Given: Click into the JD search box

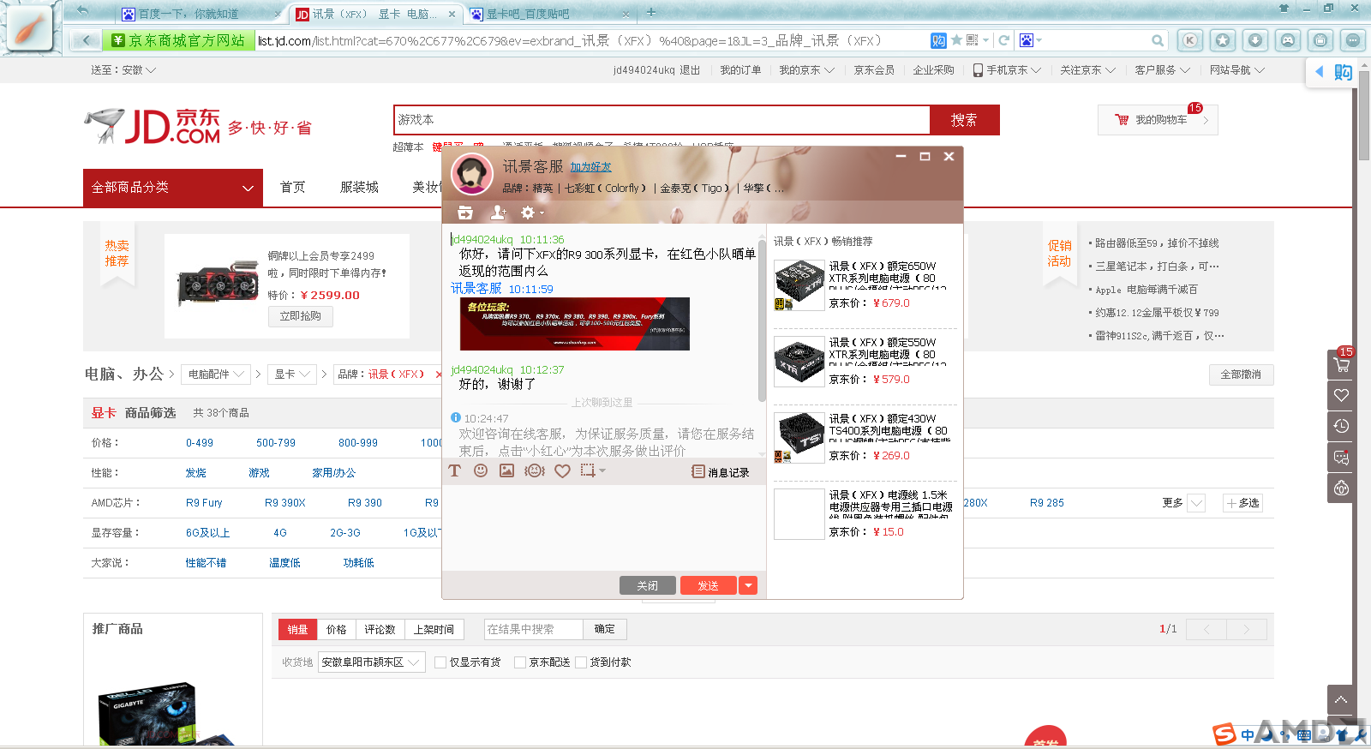Looking at the screenshot, I should [662, 120].
